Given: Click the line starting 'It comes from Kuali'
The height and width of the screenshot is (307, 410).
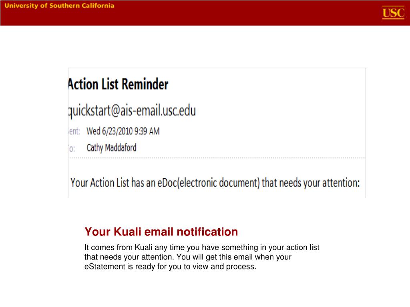Looking at the screenshot, I should [x=202, y=247].
